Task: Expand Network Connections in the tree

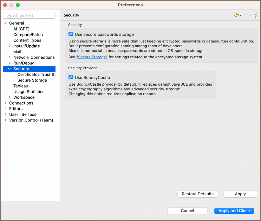Action: [10, 57]
